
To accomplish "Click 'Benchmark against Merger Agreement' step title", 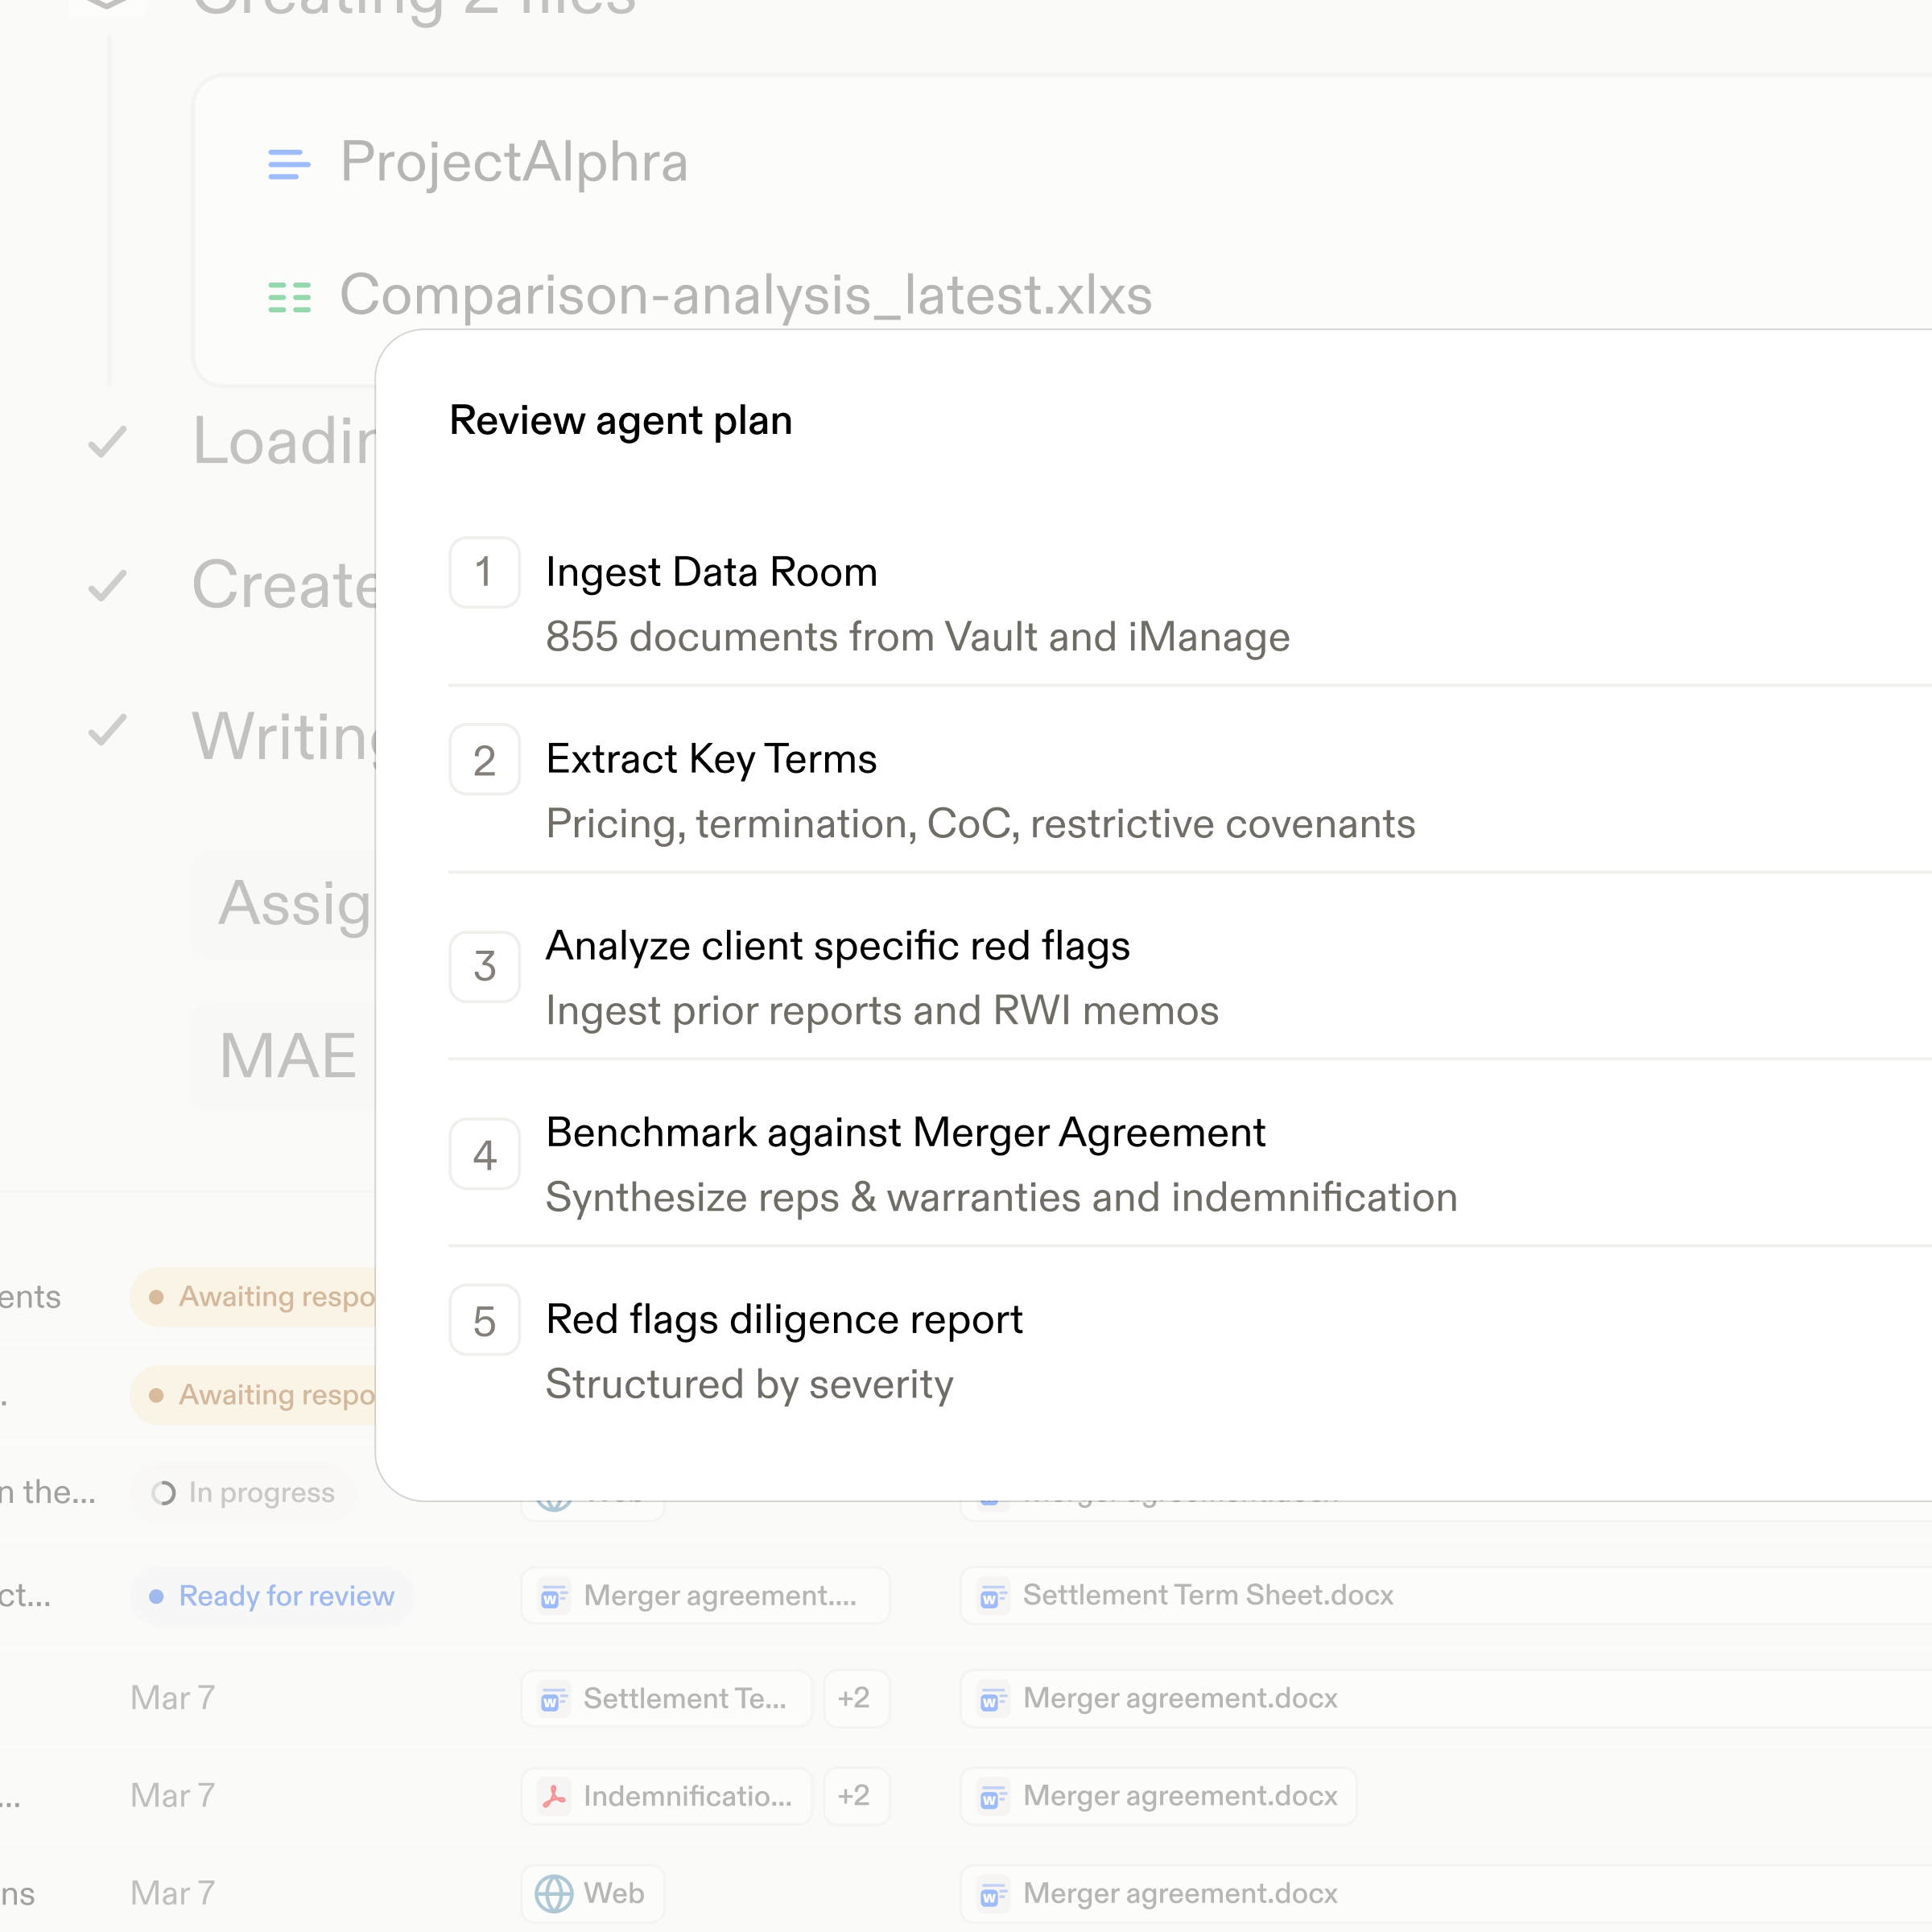I will 906,1134.
